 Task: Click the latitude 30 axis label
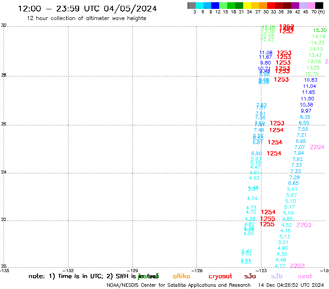pyautogui.click(x=4, y=25)
